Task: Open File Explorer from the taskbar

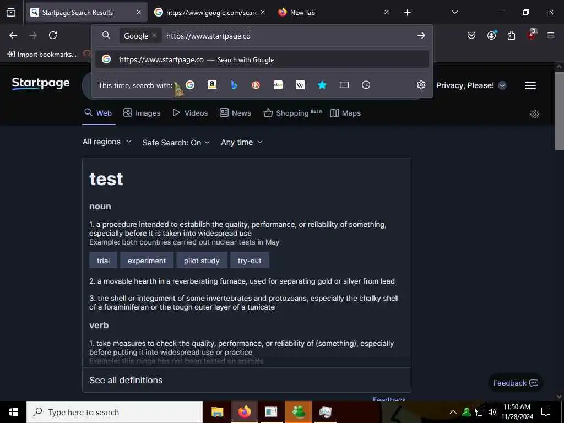Action: (217, 412)
